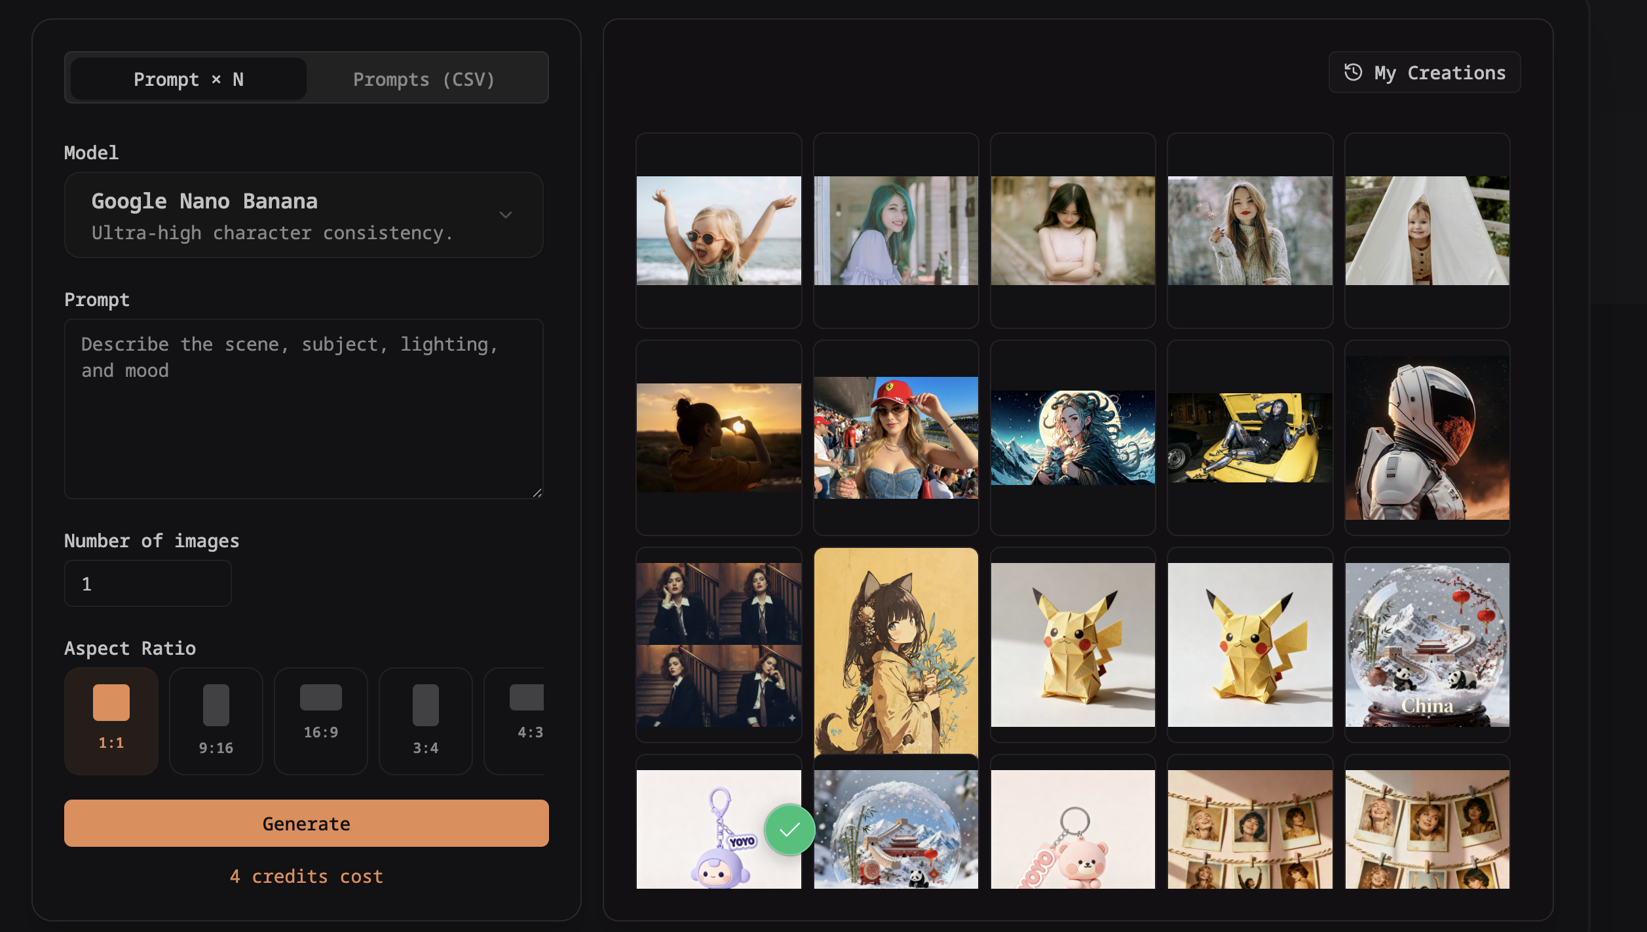Image resolution: width=1647 pixels, height=932 pixels.
Task: Open the purple YOYO keychain image
Action: pos(719,829)
